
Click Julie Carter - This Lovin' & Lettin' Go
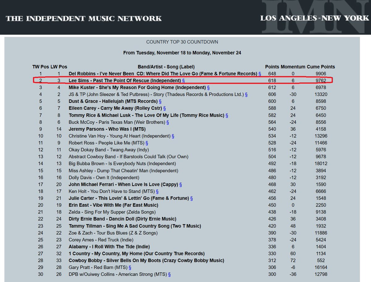coord(129,198)
